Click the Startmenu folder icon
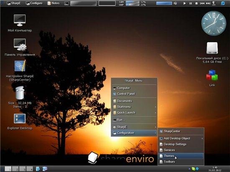The image size is (230, 172). (115, 107)
